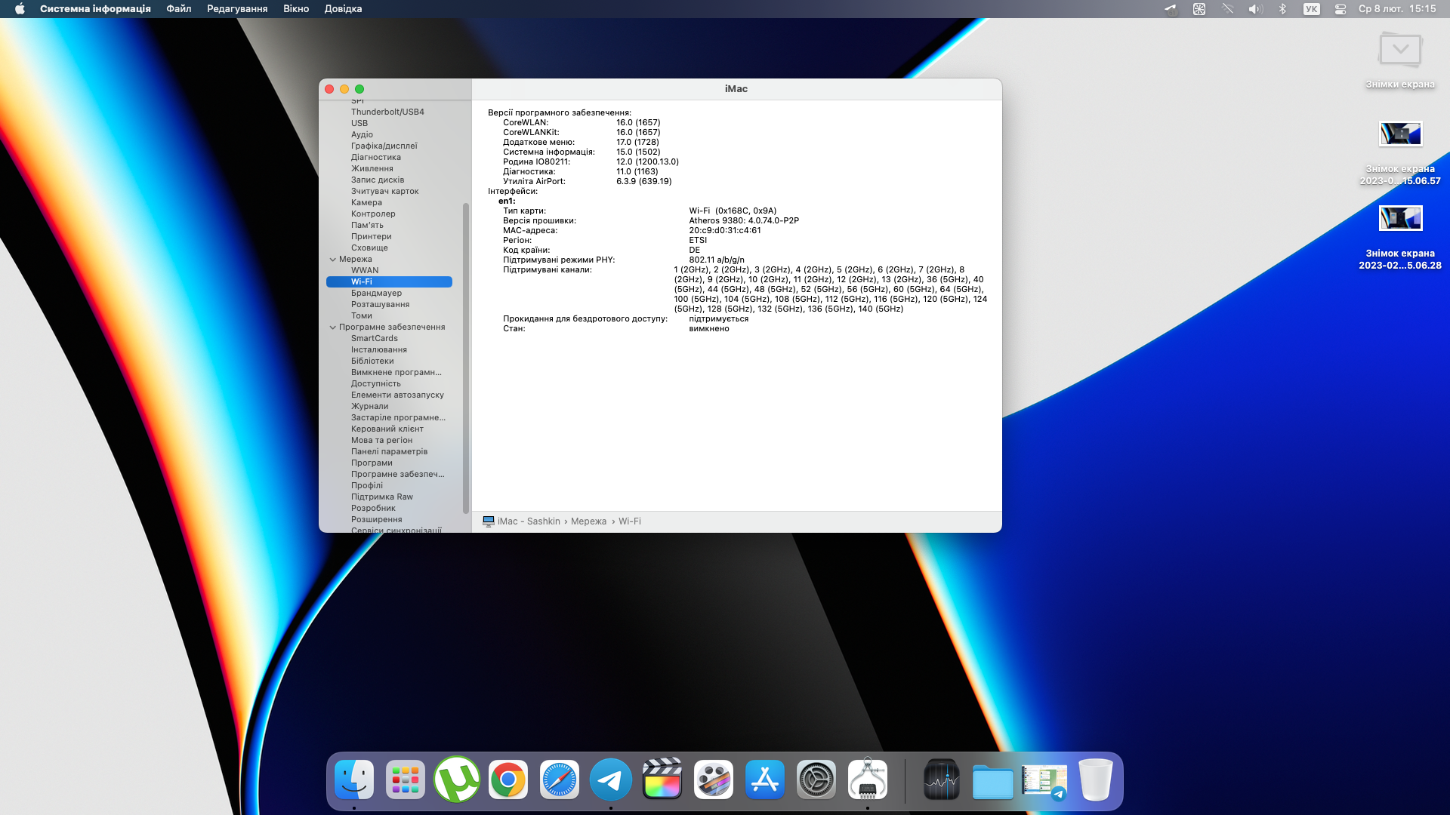Click the volume icon in menu bar

(x=1255, y=9)
